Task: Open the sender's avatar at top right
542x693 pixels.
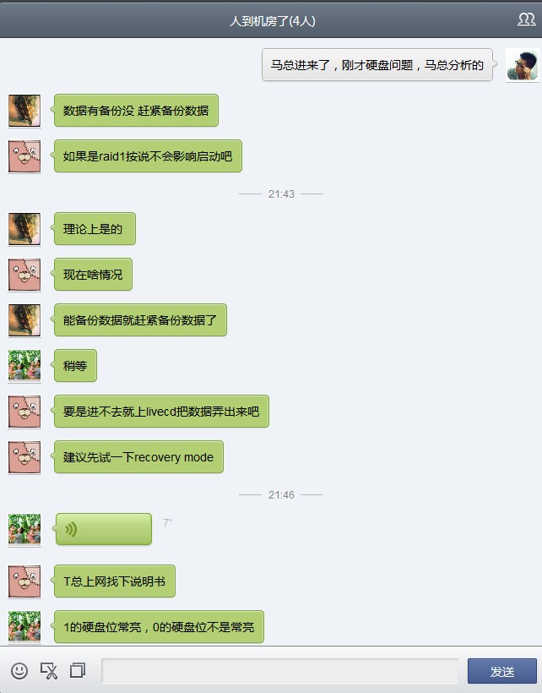Action: tap(522, 65)
